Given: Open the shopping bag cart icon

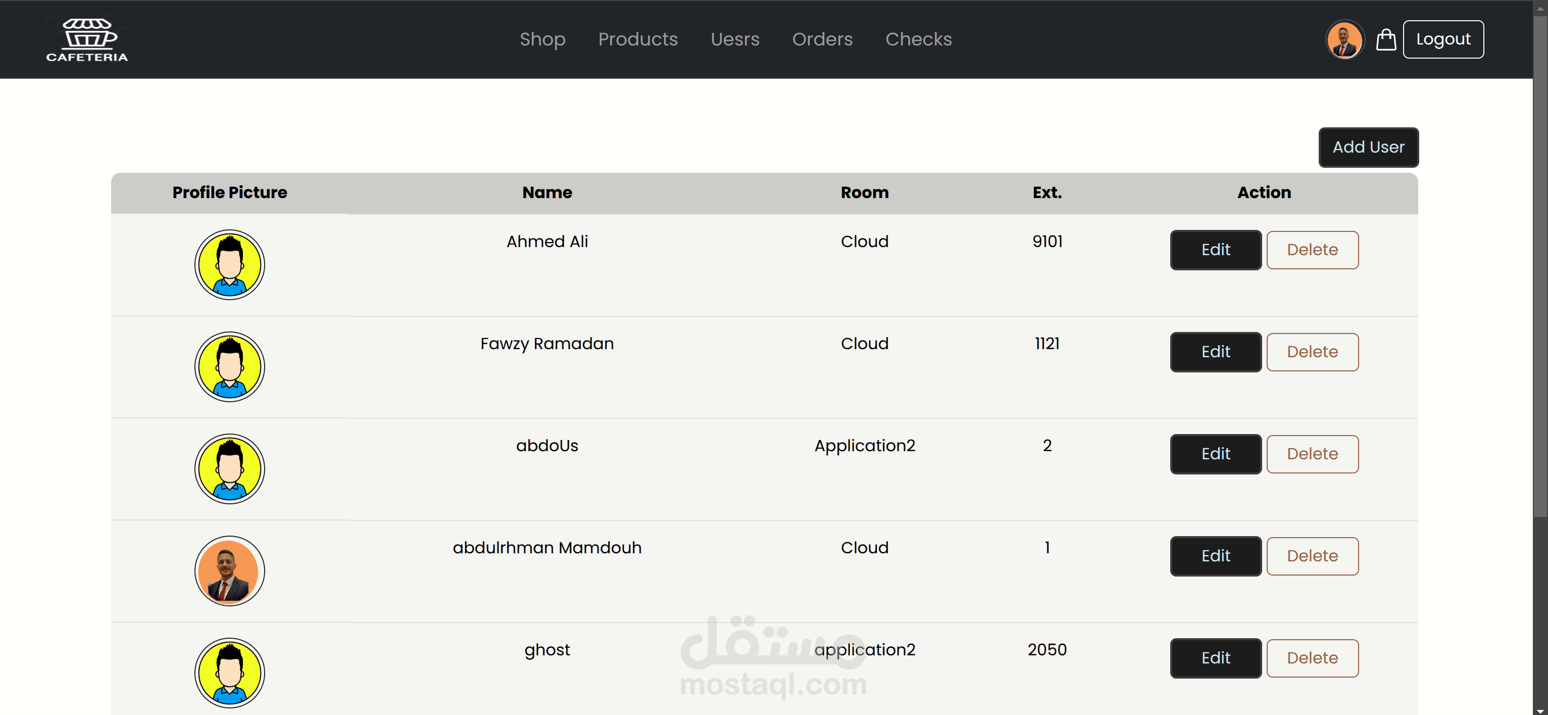Looking at the screenshot, I should [x=1386, y=40].
